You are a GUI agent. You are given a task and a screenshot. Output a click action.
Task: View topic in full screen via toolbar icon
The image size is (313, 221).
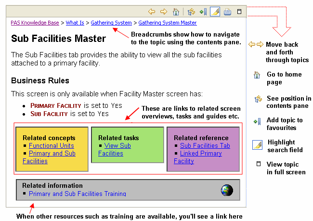pyautogui.click(x=239, y=12)
